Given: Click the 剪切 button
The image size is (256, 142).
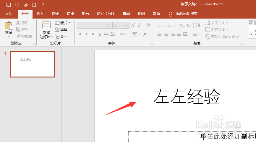Looking at the screenshot, I should point(22,23).
